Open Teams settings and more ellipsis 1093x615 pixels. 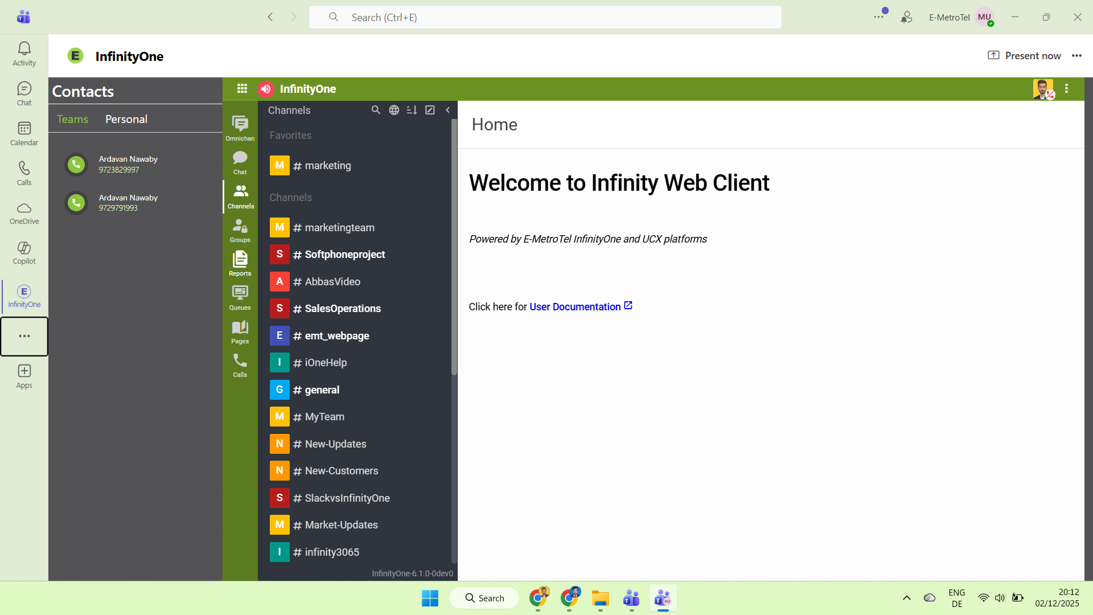[x=879, y=17]
